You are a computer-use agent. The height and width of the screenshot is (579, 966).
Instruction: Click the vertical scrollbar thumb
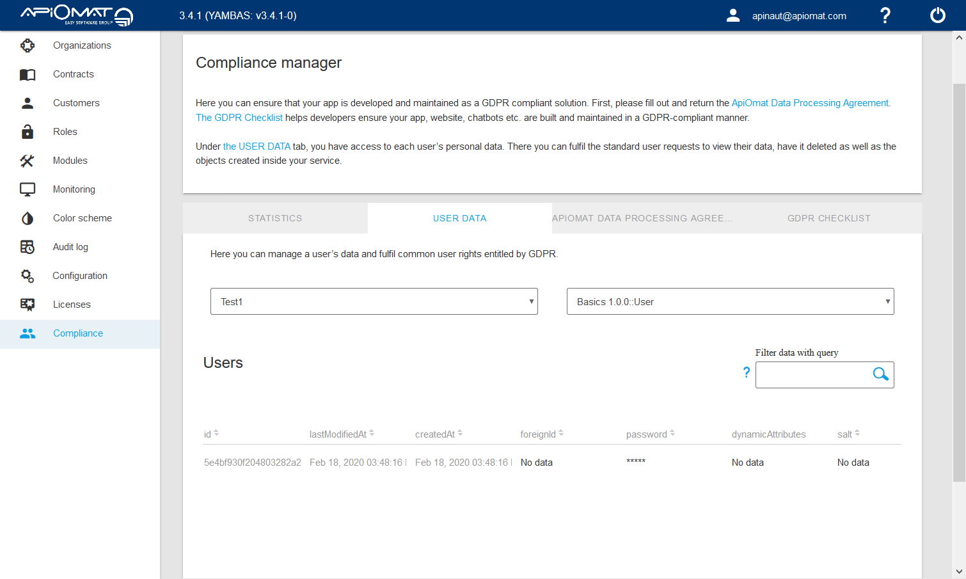coord(959,282)
